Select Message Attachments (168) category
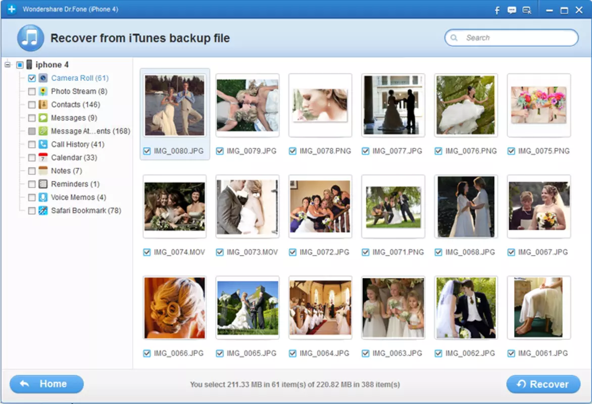Screen dimensions: 592x404 click(x=90, y=131)
